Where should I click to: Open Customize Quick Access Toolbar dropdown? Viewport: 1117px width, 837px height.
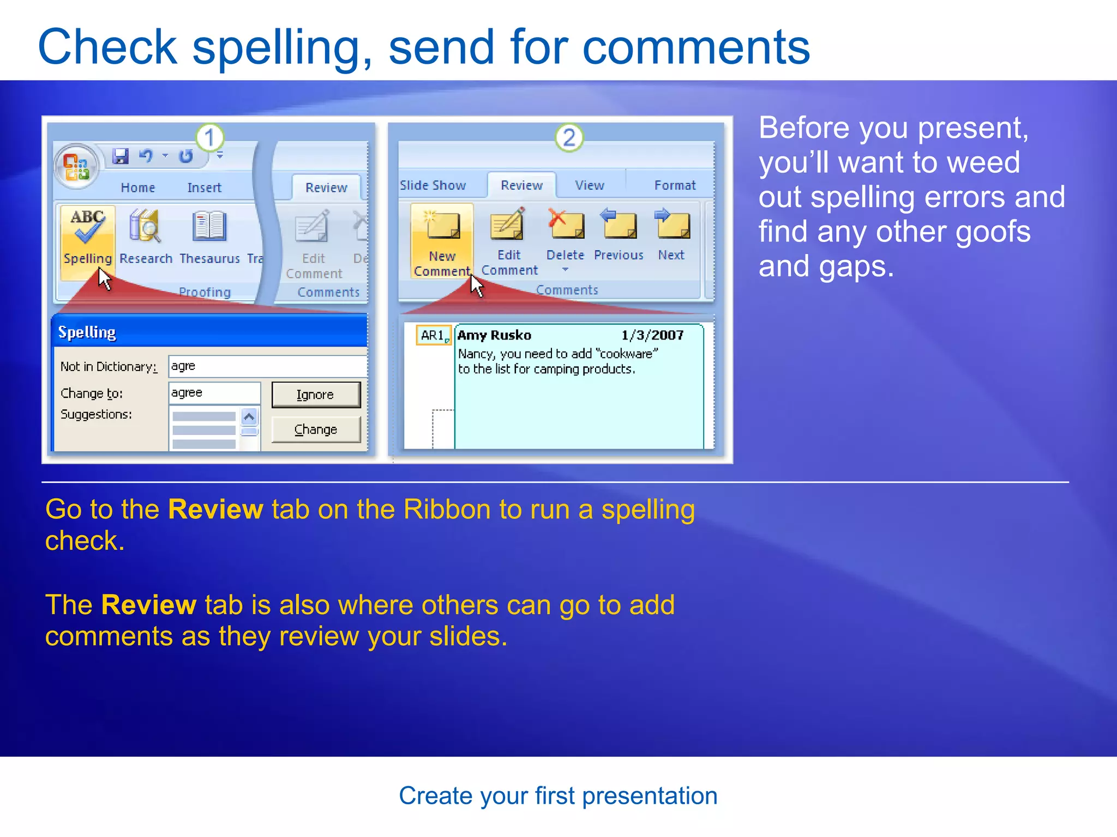pos(220,155)
